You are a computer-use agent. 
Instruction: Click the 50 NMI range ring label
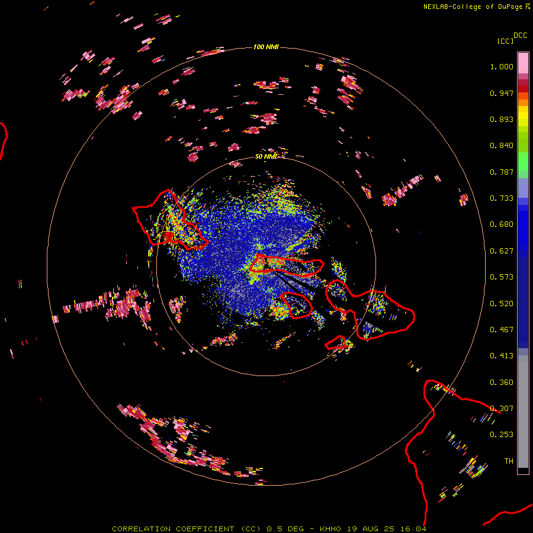(266, 156)
